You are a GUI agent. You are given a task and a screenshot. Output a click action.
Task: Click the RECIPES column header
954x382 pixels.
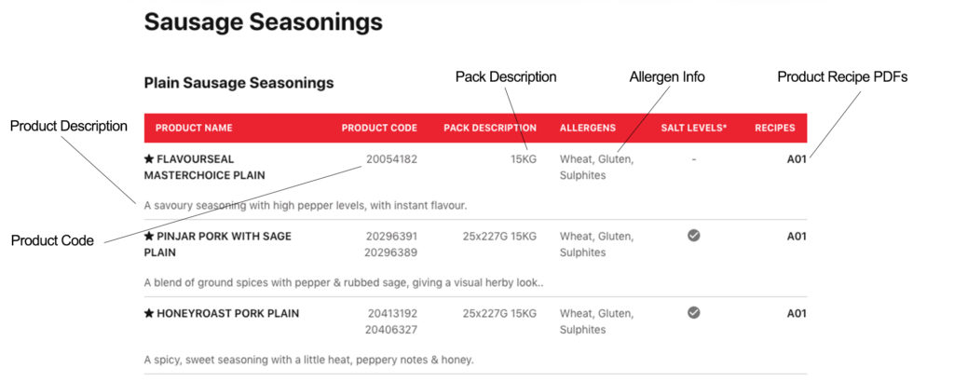click(x=775, y=129)
